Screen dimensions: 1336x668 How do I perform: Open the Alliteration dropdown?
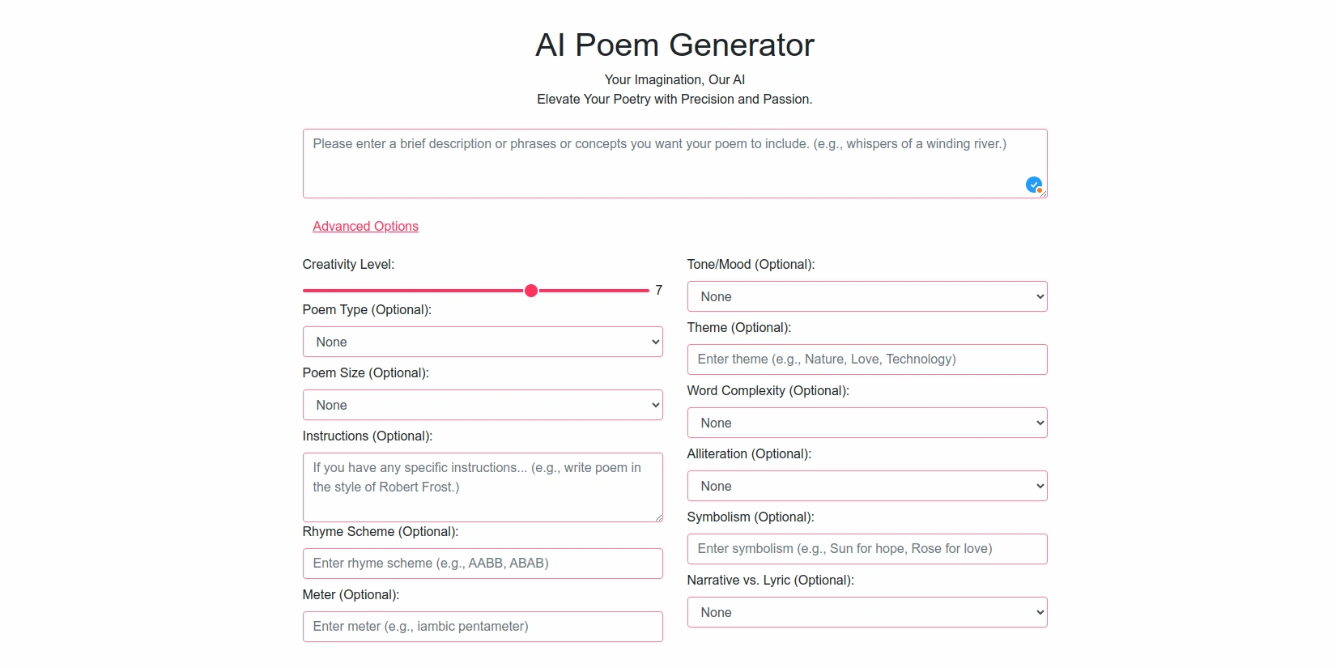pos(866,486)
